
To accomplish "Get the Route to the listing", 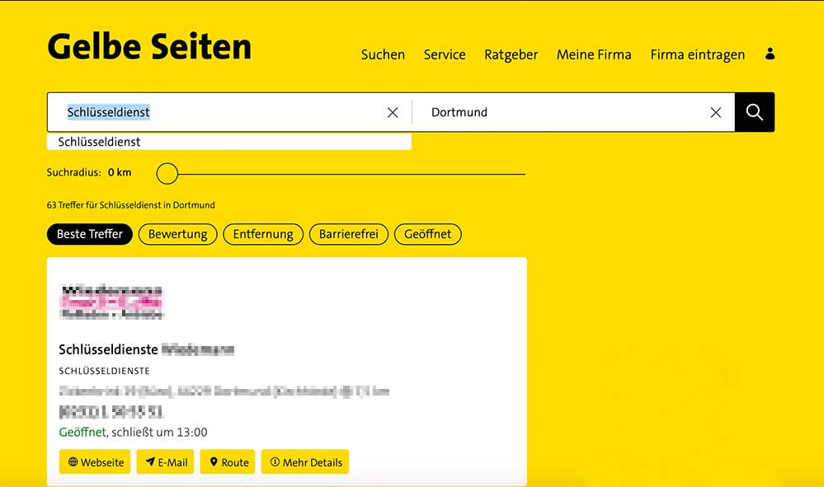I will click(x=228, y=461).
